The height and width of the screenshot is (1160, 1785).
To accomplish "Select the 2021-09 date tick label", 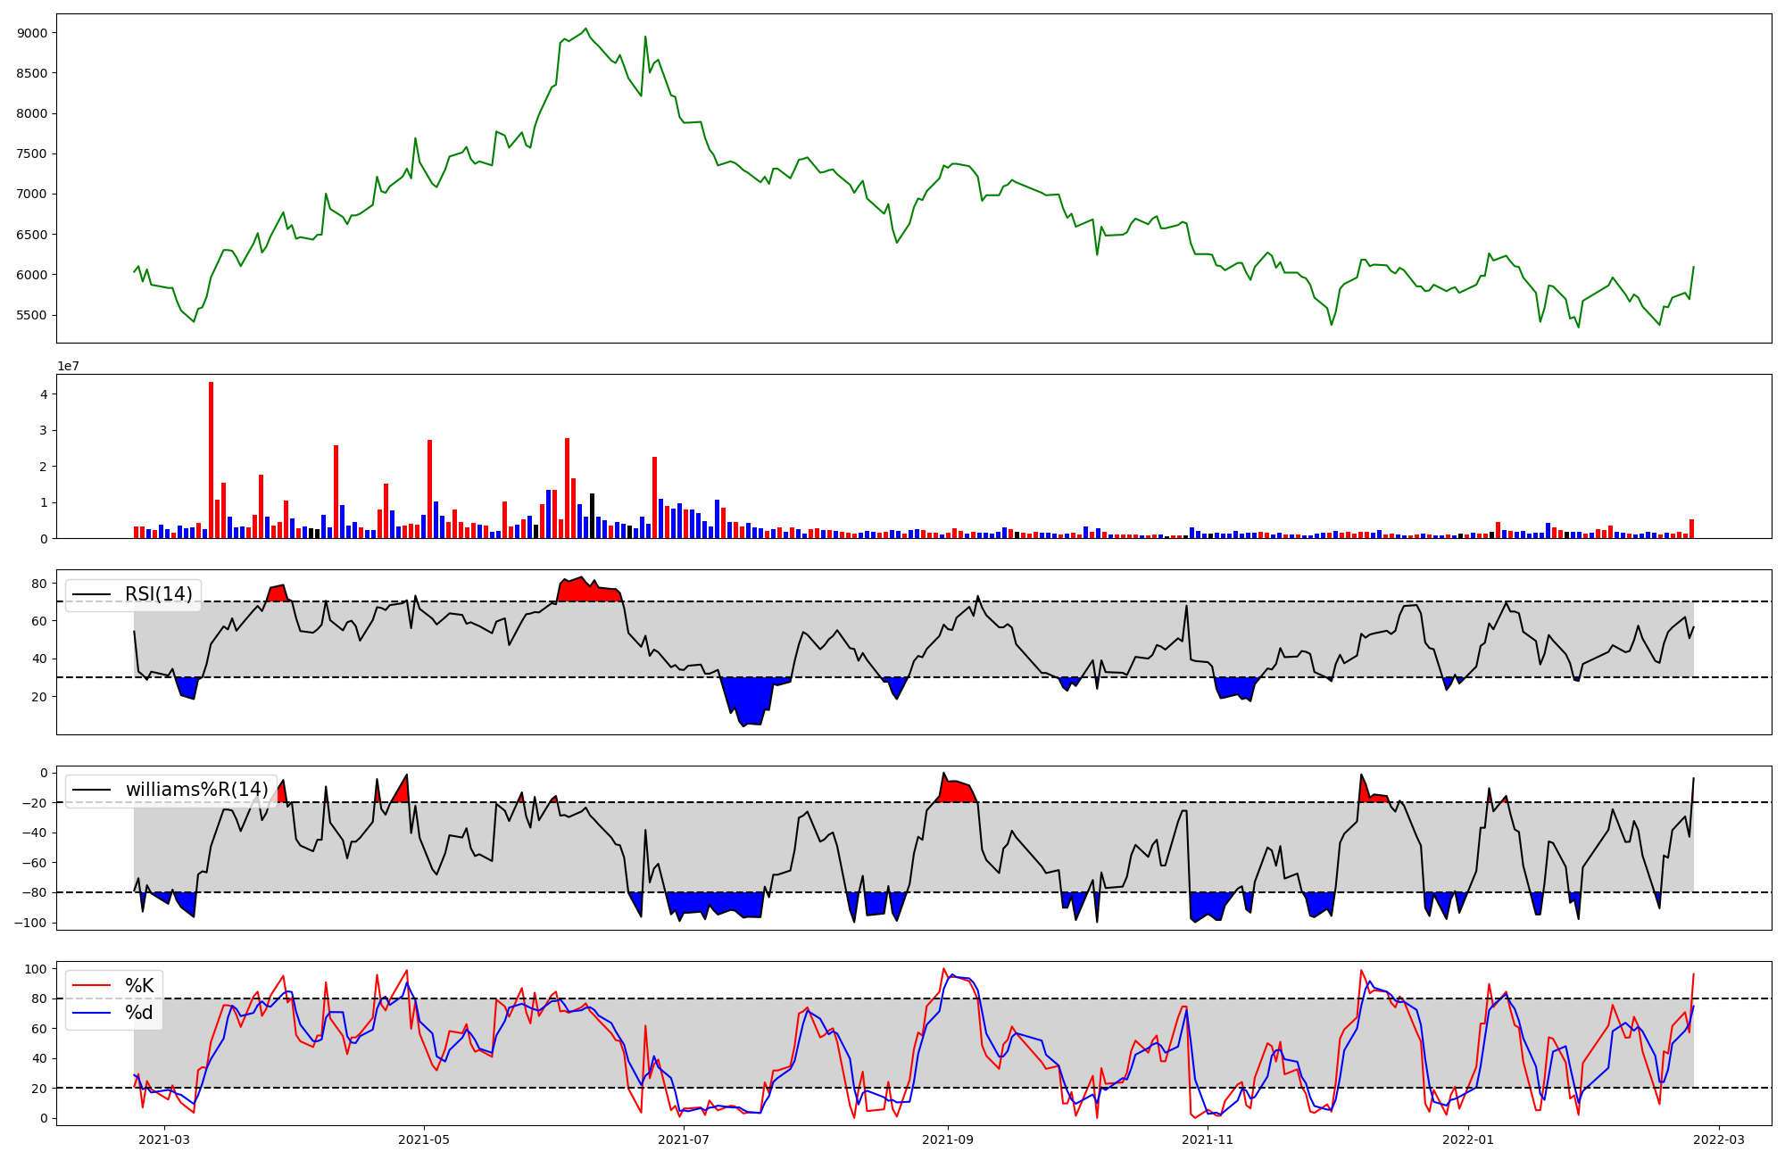I will pyautogui.click(x=947, y=1139).
